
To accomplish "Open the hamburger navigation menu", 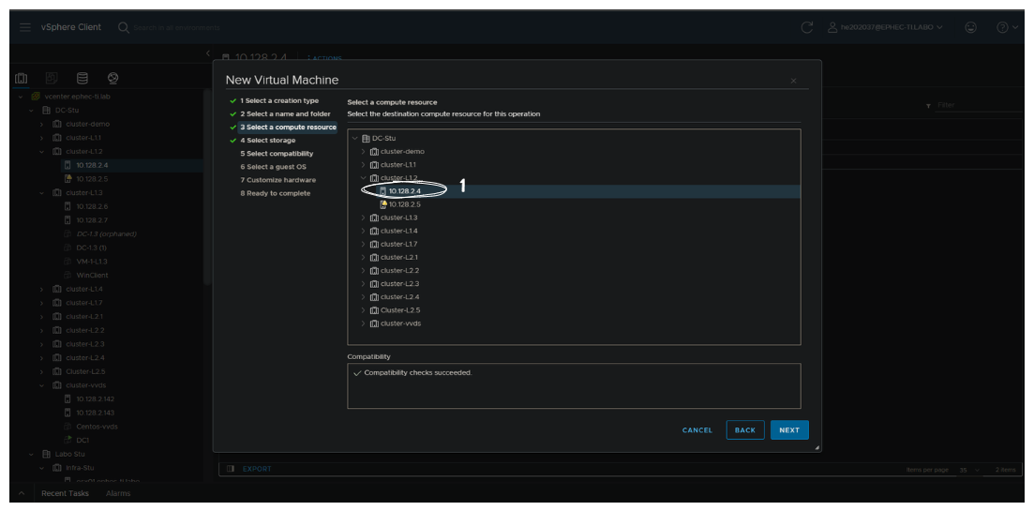I will [25, 27].
